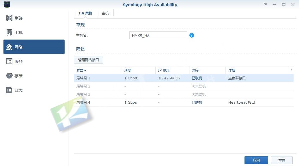This screenshot has height=166, width=299.
Task: Click the 速度 column header
Action: click(x=139, y=70)
